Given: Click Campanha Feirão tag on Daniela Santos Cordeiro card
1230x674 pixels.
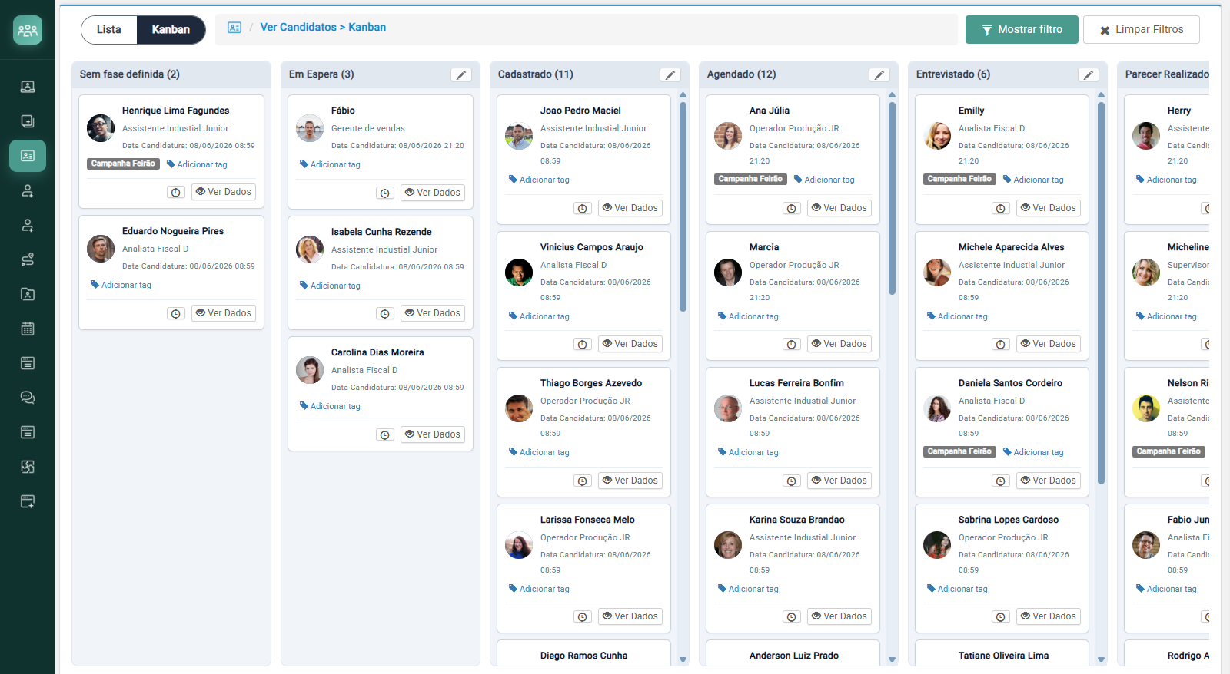Looking at the screenshot, I should click(959, 451).
